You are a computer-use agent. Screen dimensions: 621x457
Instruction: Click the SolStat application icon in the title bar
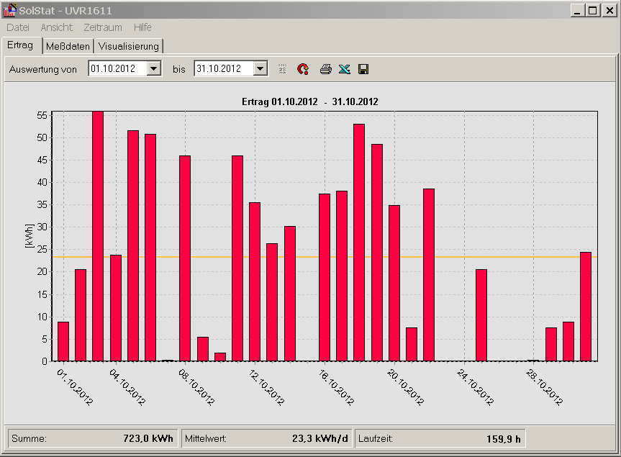pos(10,10)
